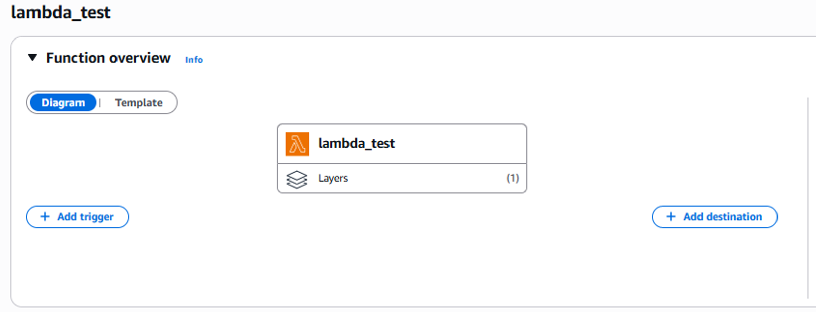
Task: Open the Info link for Function overview
Action: click(193, 60)
